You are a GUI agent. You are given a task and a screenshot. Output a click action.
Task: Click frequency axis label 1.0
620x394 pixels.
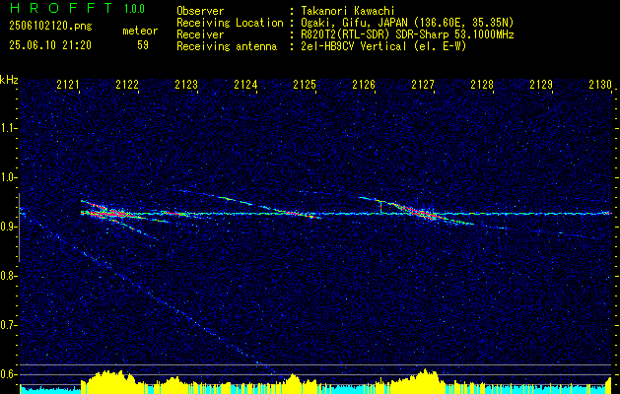[x=9, y=177]
